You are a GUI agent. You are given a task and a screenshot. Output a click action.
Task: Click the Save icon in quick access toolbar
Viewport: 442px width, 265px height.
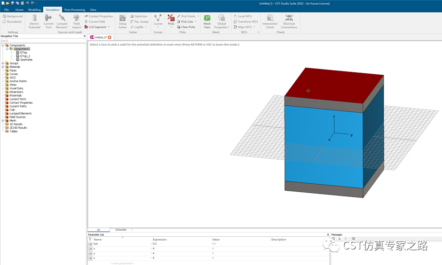click(12, 3)
